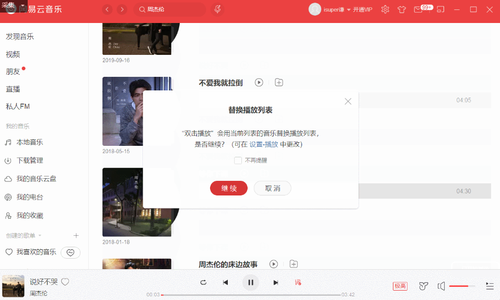This screenshot has width=500, height=300.
Task: Select 私人FM in the sidebar
Action: click(18, 107)
